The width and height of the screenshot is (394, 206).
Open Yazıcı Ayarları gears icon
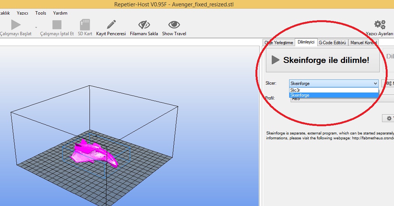point(380,25)
